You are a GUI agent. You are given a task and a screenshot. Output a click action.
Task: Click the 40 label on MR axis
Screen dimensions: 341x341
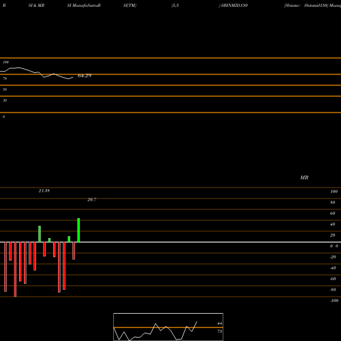click(333, 224)
